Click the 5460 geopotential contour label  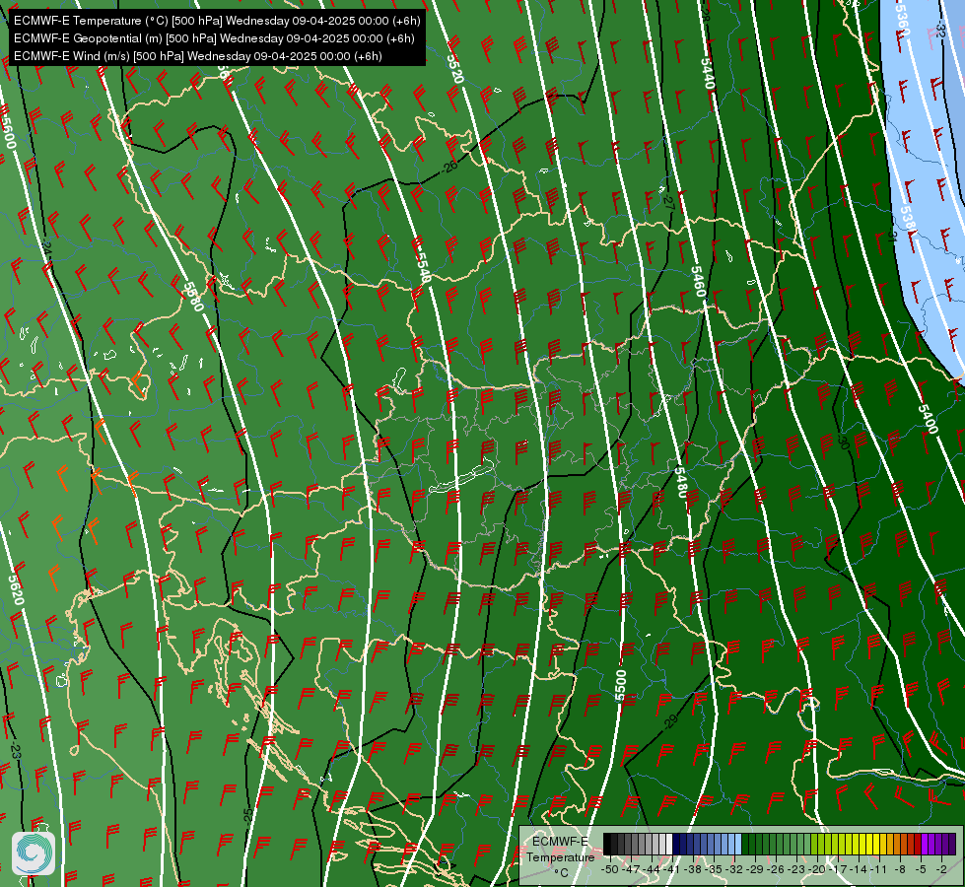[697, 281]
